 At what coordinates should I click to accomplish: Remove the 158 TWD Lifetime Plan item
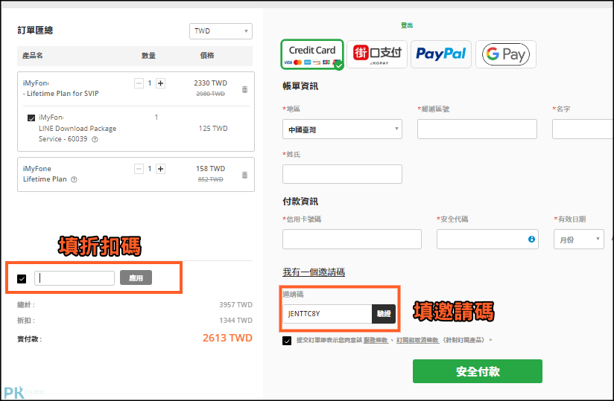pos(244,175)
